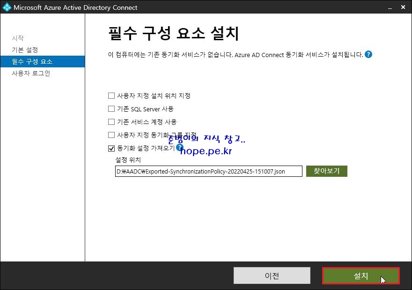Click the help icon next to 동기화 설정 가져오기
This screenshot has width=412, height=290.
click(179, 147)
